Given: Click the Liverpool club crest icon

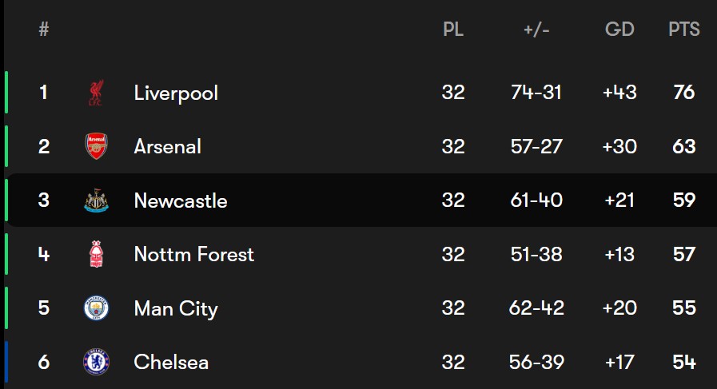Looking at the screenshot, I should 96,93.
